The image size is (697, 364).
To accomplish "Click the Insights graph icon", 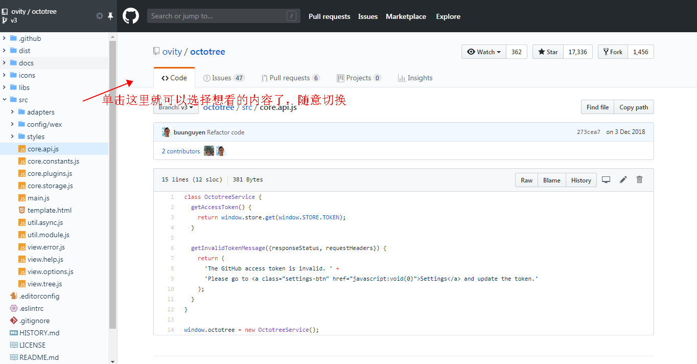I will (402, 78).
